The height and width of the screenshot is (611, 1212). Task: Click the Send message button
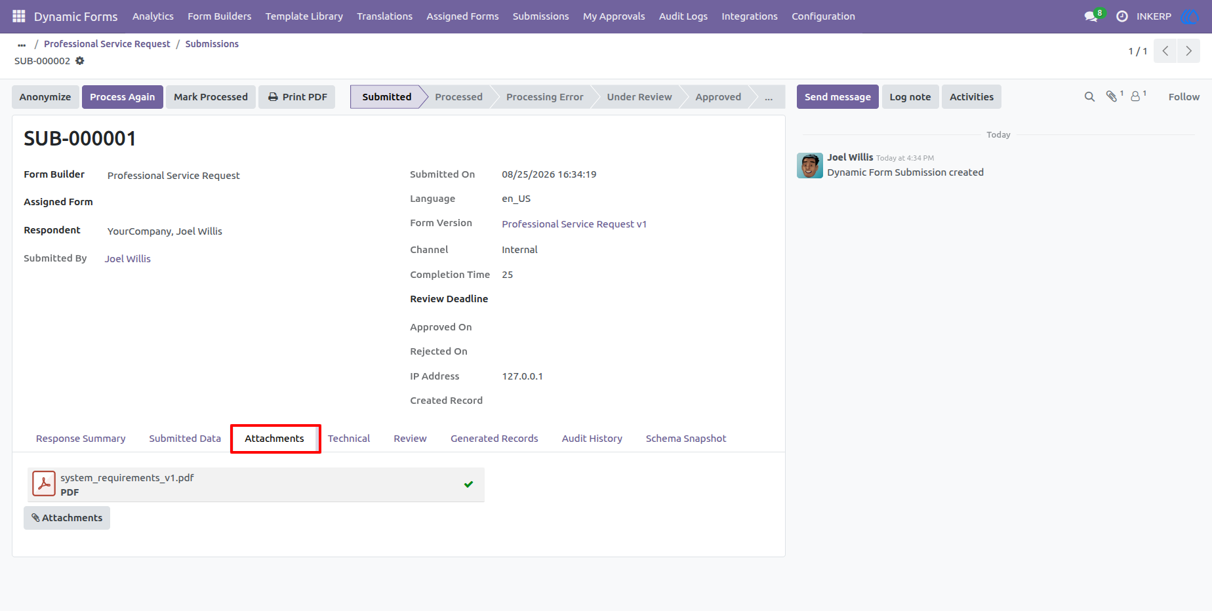(x=838, y=97)
